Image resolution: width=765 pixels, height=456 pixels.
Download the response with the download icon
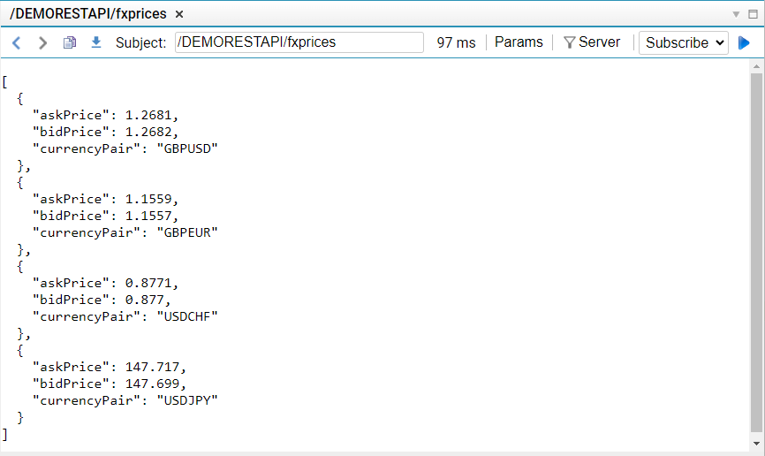point(96,42)
